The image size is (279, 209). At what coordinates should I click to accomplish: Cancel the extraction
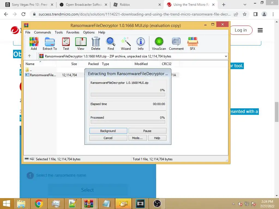tap(108, 138)
